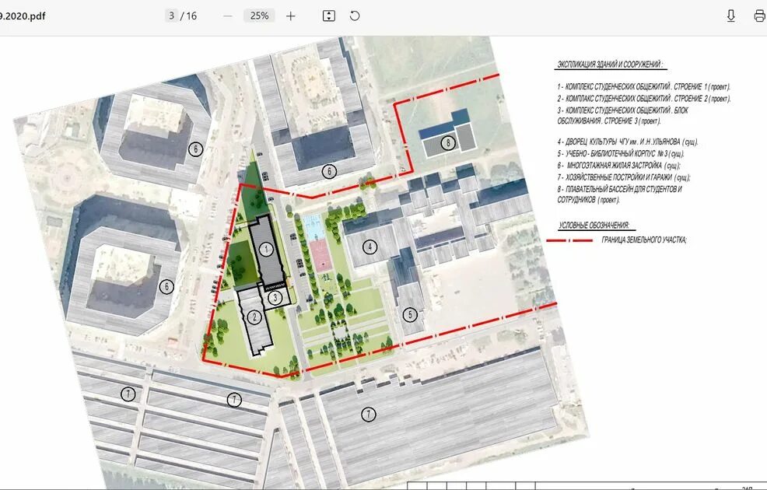Toggle fit to page icon
The image size is (767, 490).
tap(329, 16)
